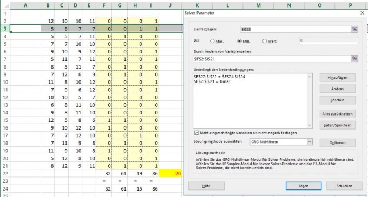Close the Solver-Parameter dialog with the X
The height and width of the screenshot is (197, 368).
[362, 13]
